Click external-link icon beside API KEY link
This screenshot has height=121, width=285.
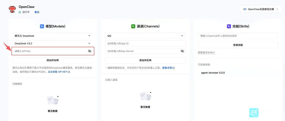coord(69,72)
